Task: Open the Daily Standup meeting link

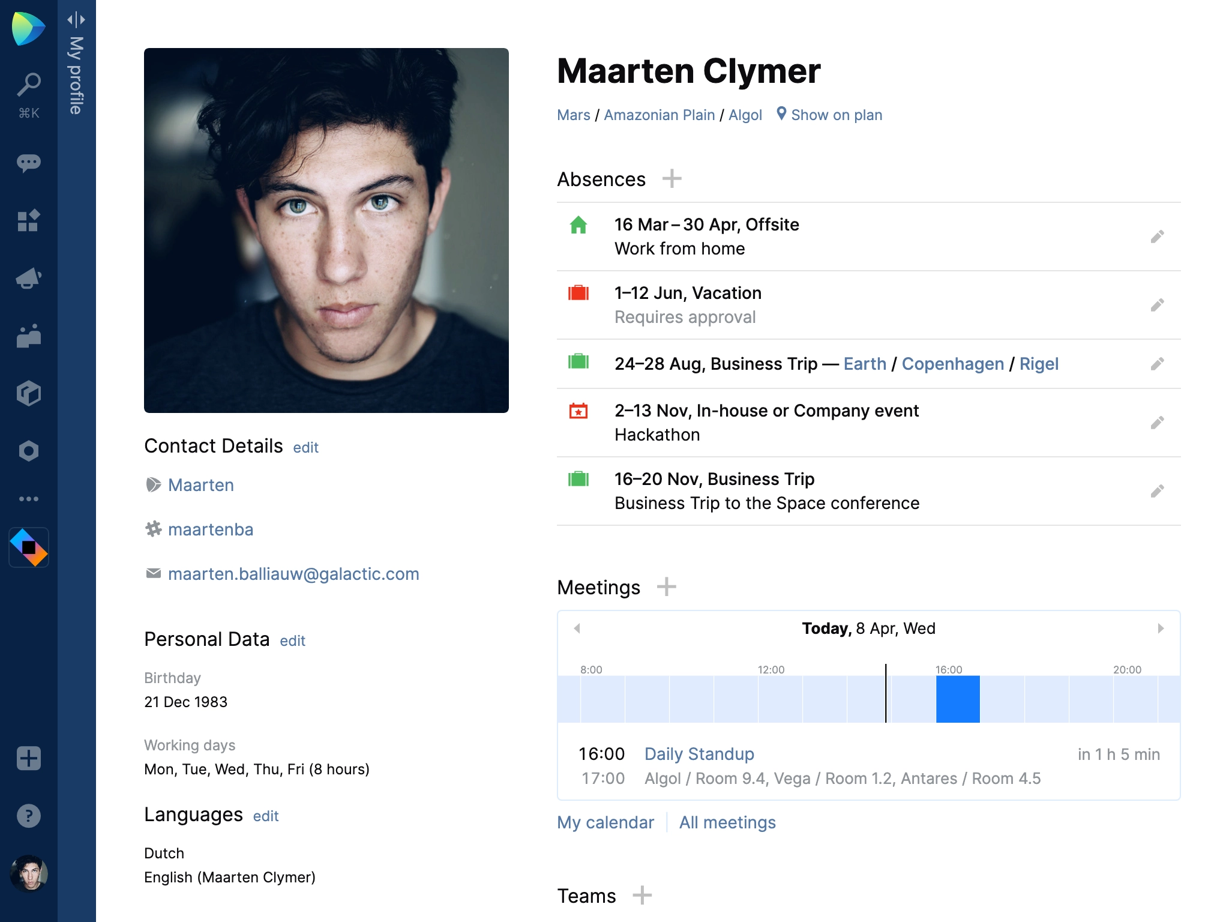Action: click(x=699, y=754)
